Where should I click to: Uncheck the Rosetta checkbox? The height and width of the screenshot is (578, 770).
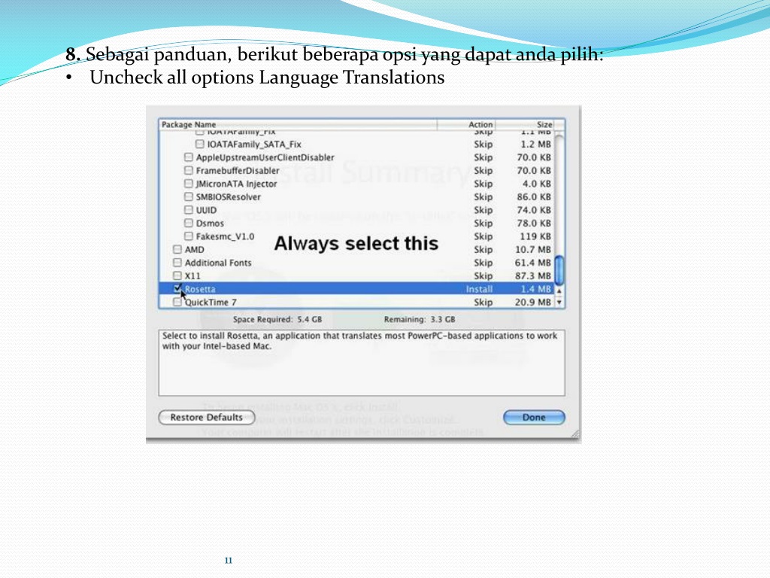click(x=177, y=288)
